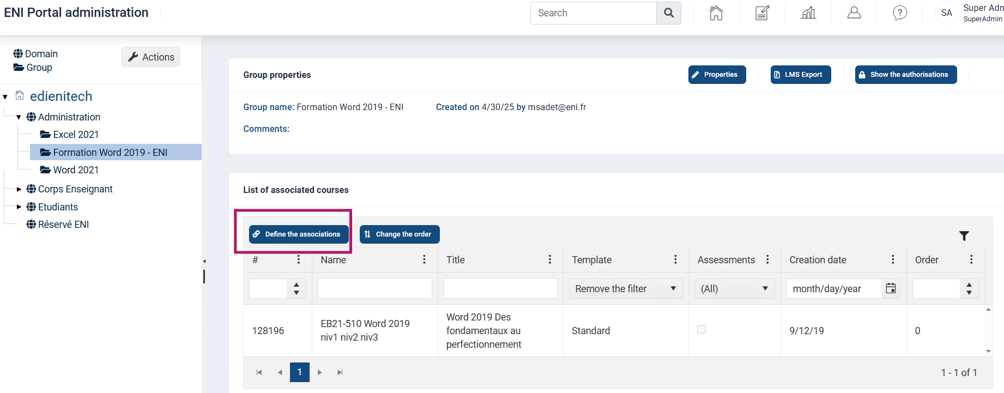Click the ENI Portal administration title
This screenshot has height=393, width=1004.
tap(76, 13)
